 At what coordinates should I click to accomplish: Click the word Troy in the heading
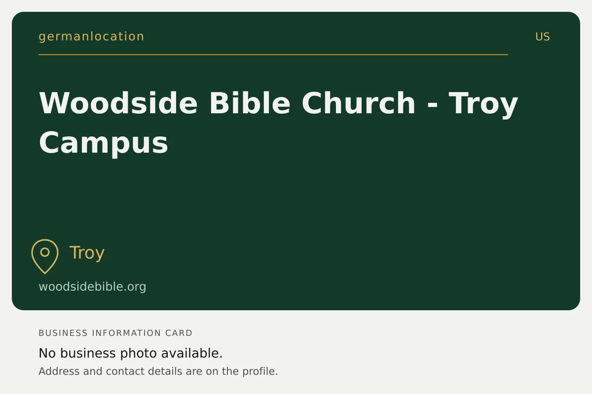pyautogui.click(x=483, y=104)
